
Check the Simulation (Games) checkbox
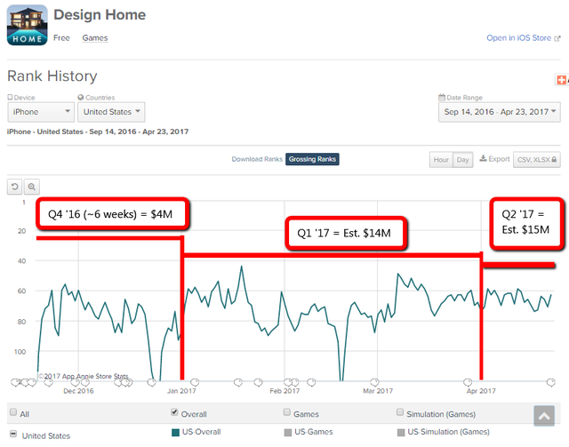click(400, 411)
